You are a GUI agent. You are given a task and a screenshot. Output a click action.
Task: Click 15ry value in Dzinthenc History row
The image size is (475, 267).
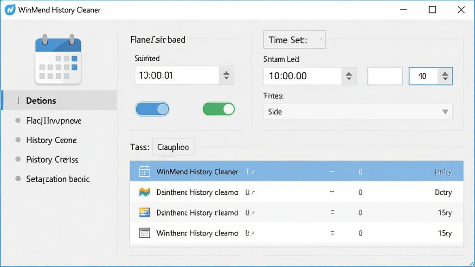click(445, 213)
